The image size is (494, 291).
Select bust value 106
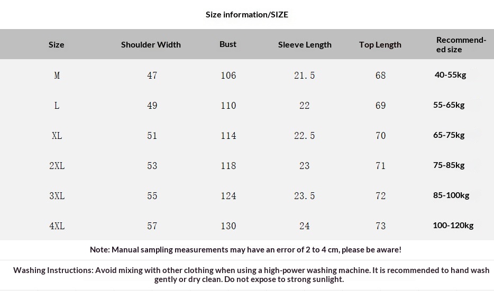pos(228,76)
